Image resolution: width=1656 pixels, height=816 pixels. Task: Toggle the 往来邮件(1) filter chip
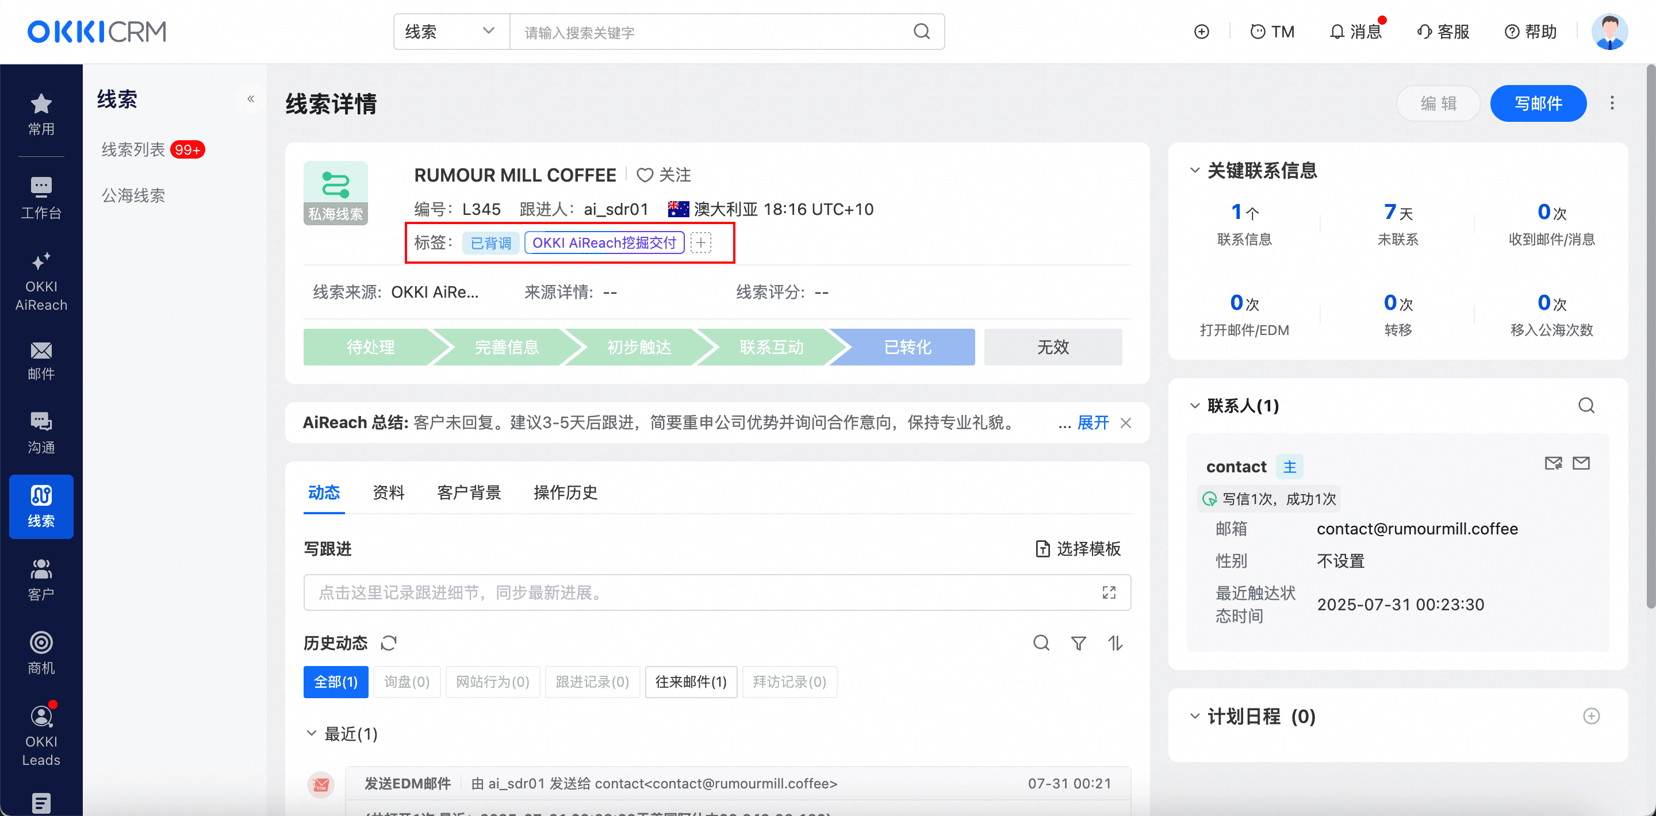(x=691, y=682)
